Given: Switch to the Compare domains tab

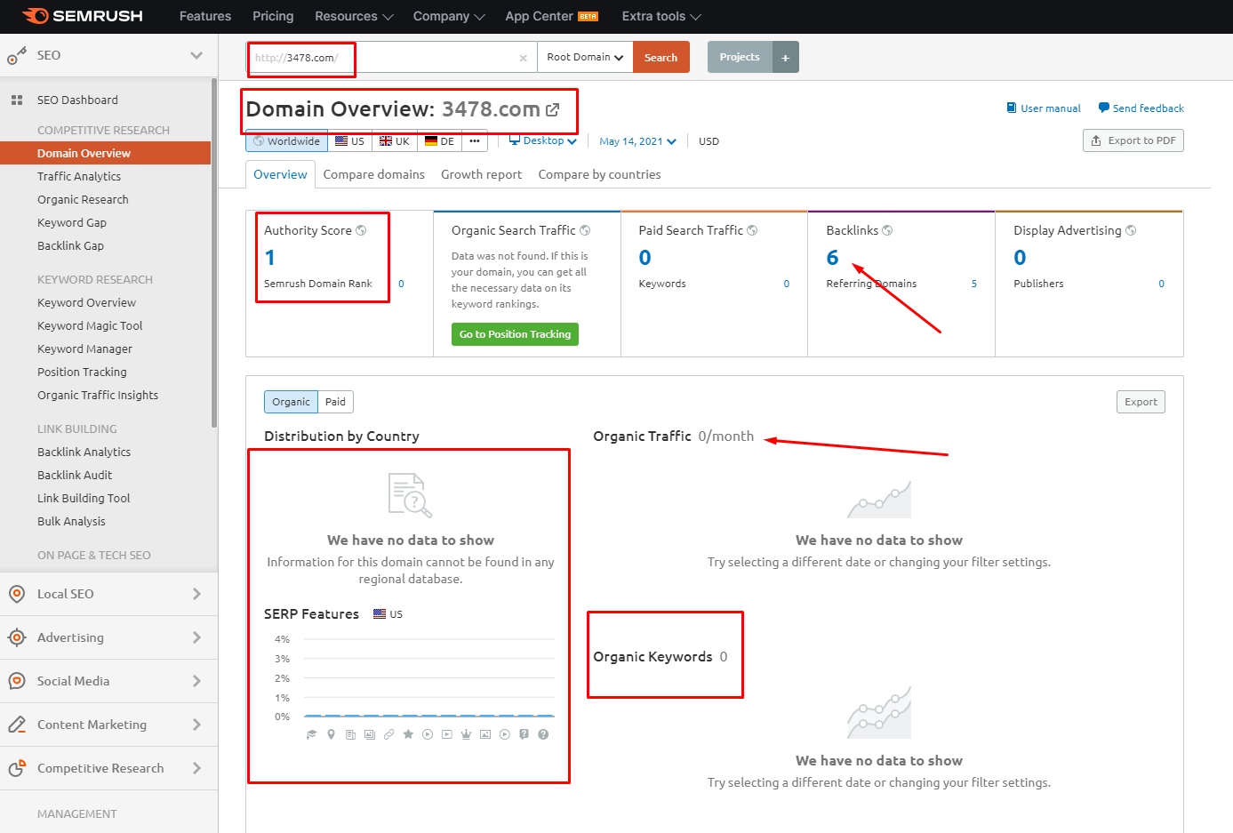Looking at the screenshot, I should (x=374, y=174).
